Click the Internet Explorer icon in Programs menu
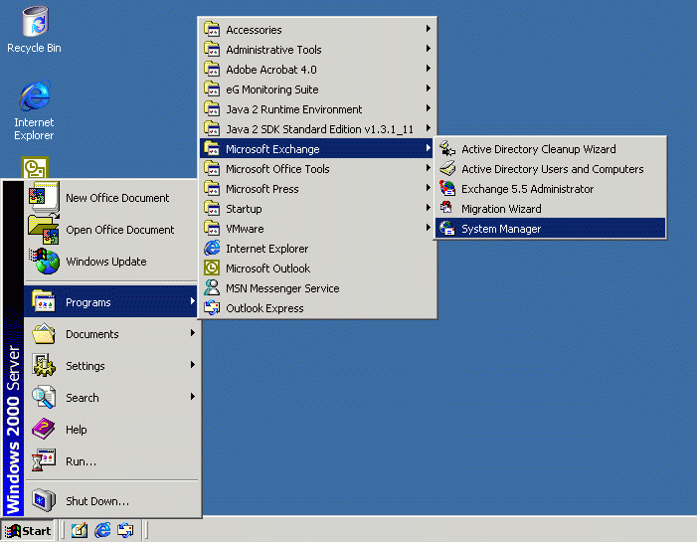 click(x=212, y=248)
